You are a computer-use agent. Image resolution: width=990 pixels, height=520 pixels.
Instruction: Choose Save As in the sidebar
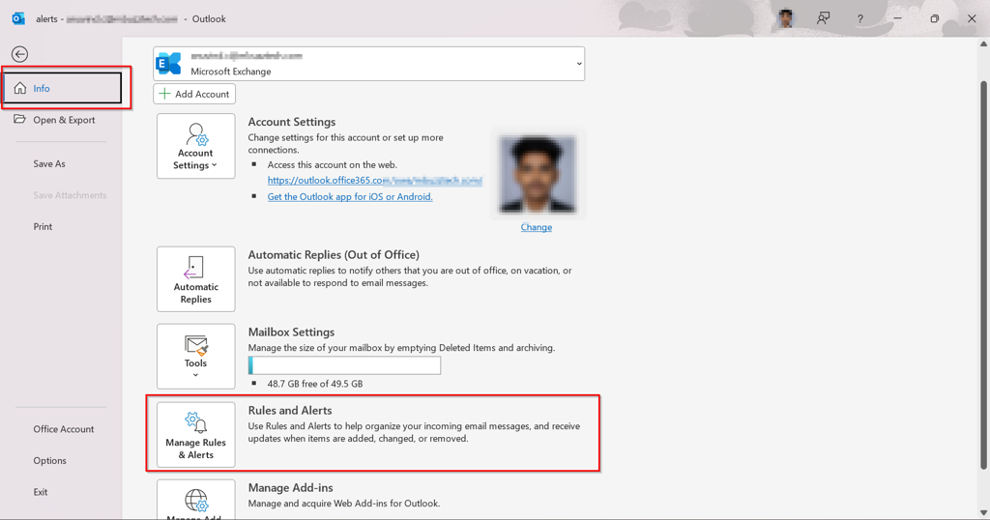[x=49, y=163]
